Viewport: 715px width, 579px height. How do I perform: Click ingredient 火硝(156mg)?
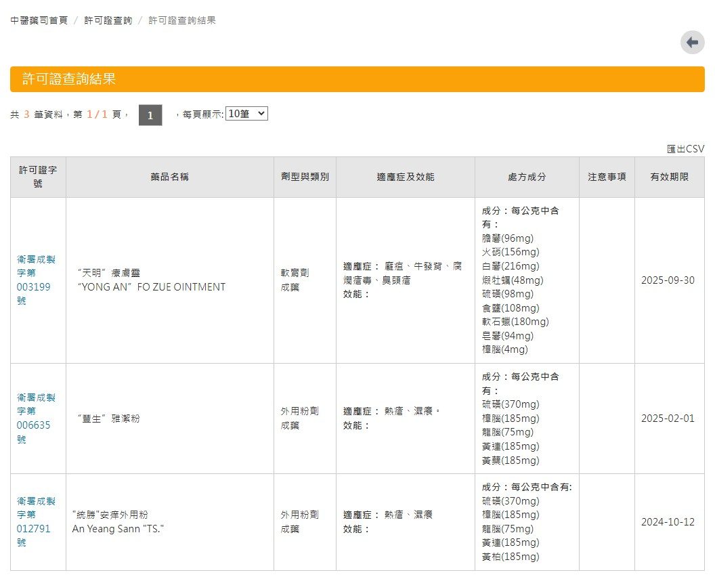pos(511,252)
